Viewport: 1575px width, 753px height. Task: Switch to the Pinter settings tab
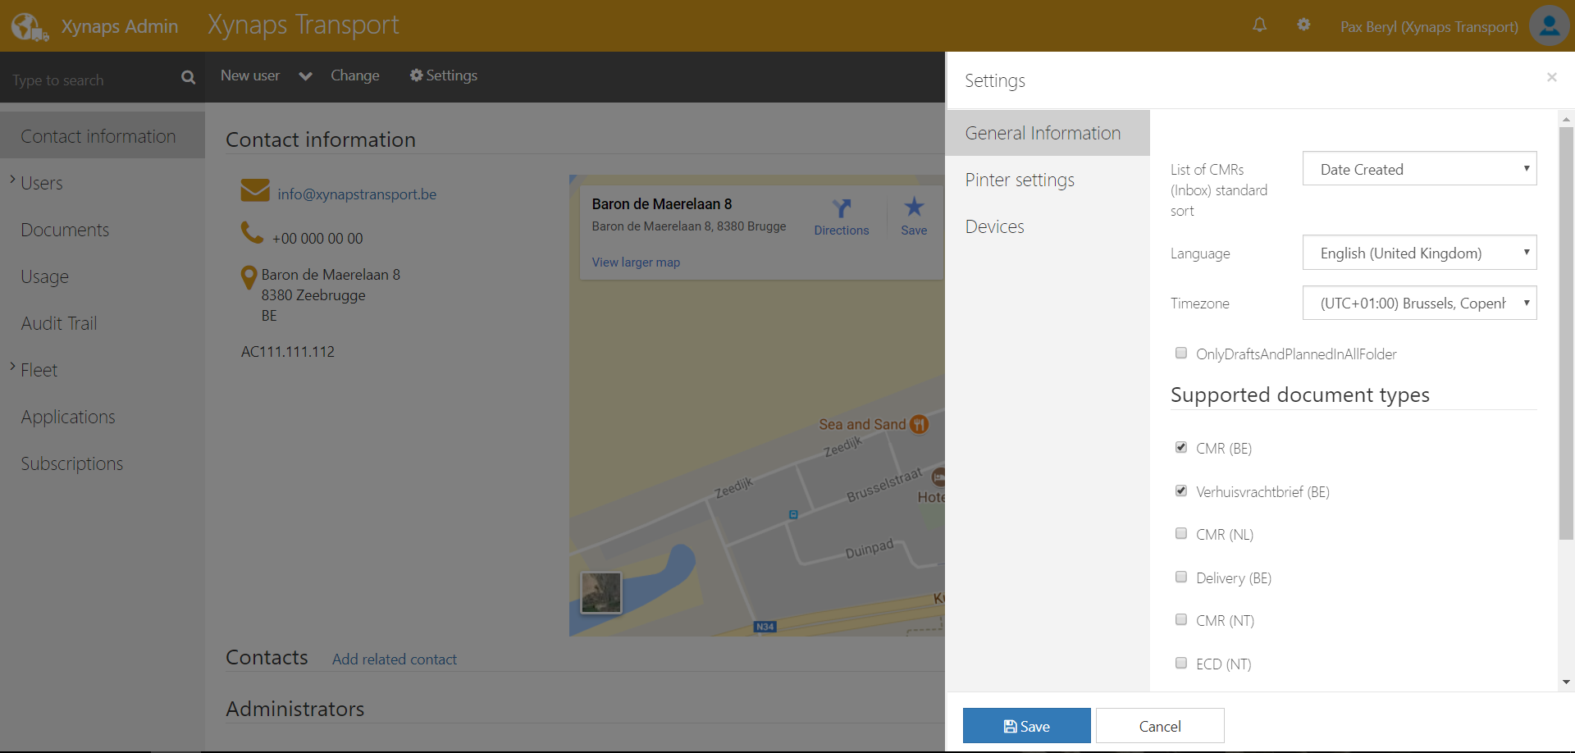[1020, 180]
